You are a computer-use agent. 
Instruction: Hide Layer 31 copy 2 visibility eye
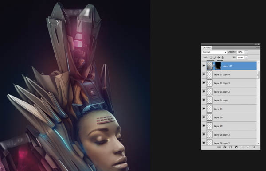click(x=204, y=92)
